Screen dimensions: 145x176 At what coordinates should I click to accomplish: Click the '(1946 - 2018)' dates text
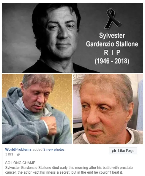point(112,61)
